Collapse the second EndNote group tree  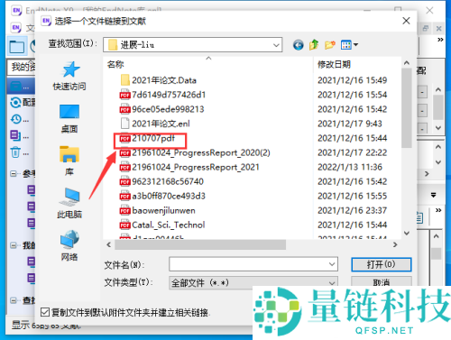pos(14,245)
